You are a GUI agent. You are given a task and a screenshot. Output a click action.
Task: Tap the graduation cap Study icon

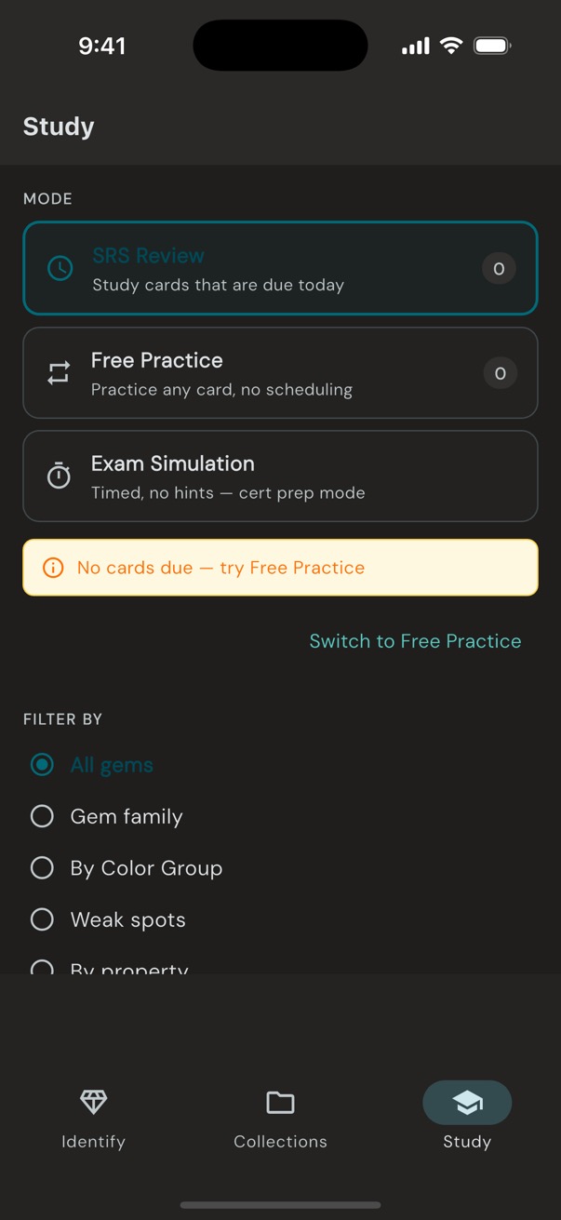pos(466,1102)
